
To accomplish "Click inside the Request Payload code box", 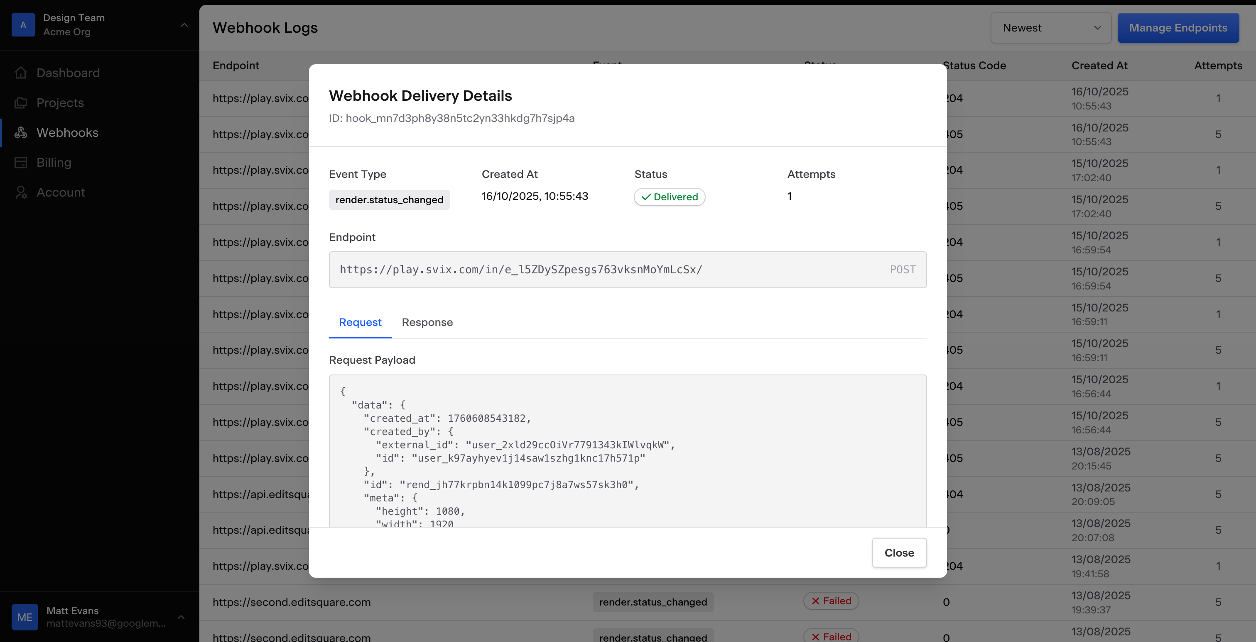I will tap(628, 451).
